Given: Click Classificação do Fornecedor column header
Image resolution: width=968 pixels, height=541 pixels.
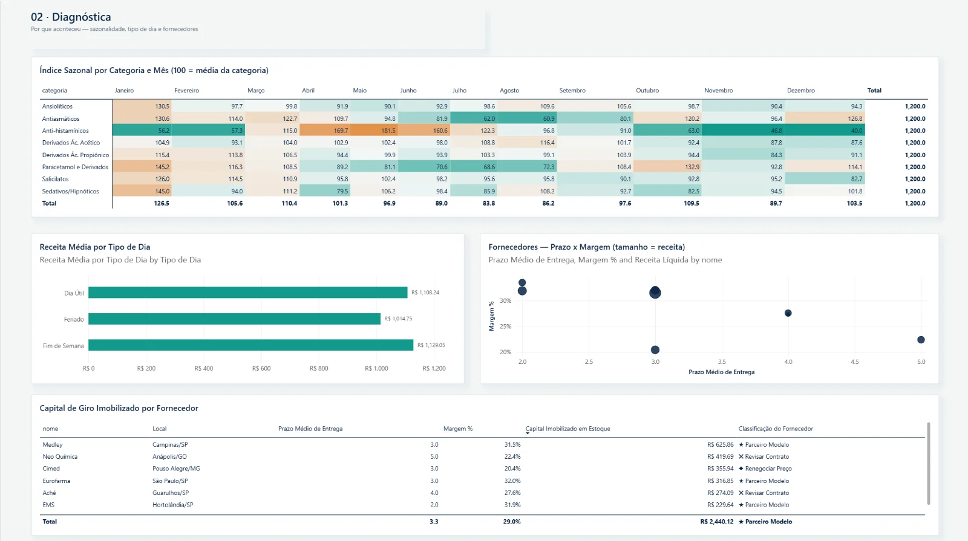Looking at the screenshot, I should pyautogui.click(x=776, y=429).
